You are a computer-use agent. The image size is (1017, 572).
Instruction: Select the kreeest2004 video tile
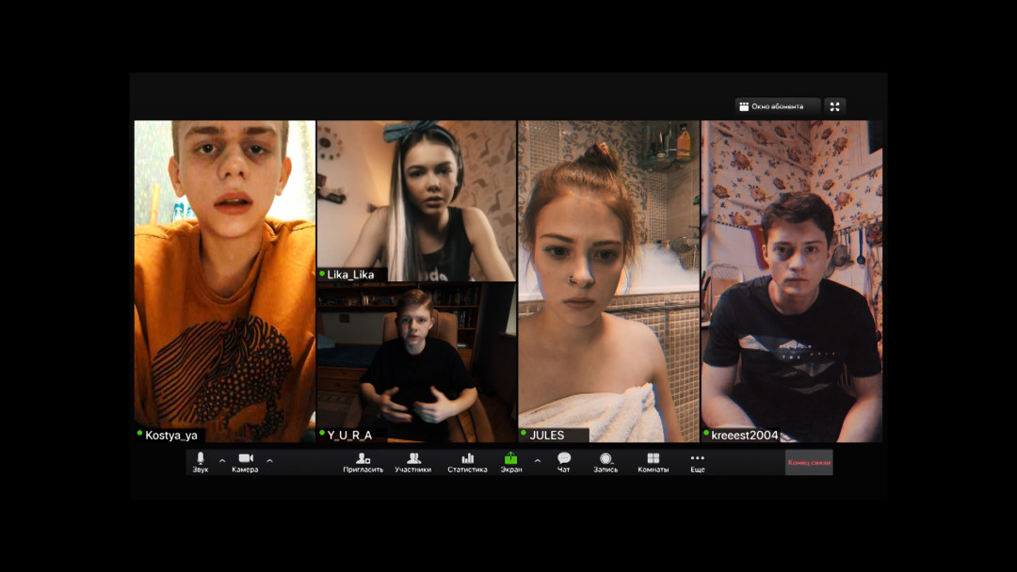tap(791, 280)
